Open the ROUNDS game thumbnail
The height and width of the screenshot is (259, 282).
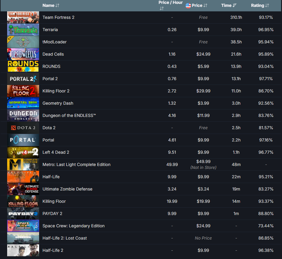pos(23,66)
